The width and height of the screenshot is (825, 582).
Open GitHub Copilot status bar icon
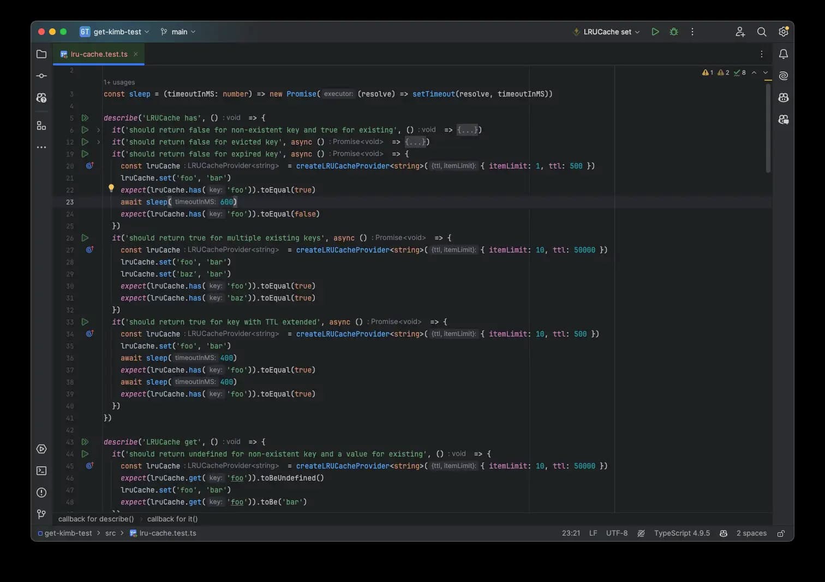tap(724, 533)
